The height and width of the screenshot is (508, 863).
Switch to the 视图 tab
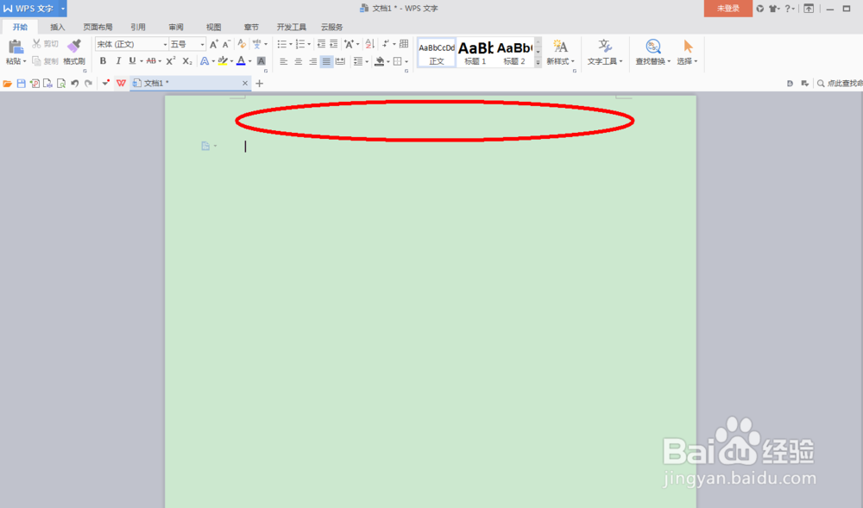(213, 27)
